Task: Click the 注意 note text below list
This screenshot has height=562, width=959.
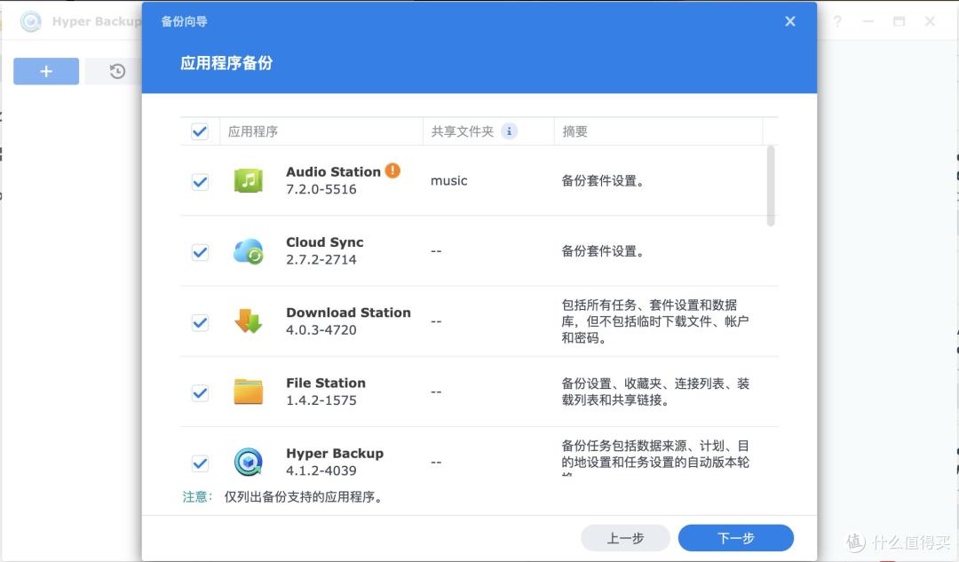Action: pyautogui.click(x=284, y=496)
